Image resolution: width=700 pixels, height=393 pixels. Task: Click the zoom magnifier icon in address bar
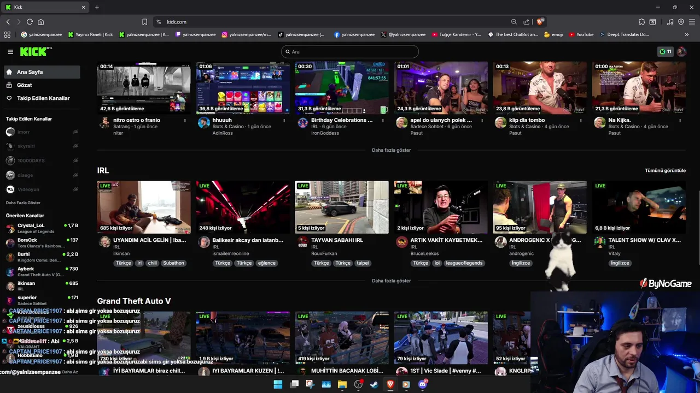click(x=514, y=22)
